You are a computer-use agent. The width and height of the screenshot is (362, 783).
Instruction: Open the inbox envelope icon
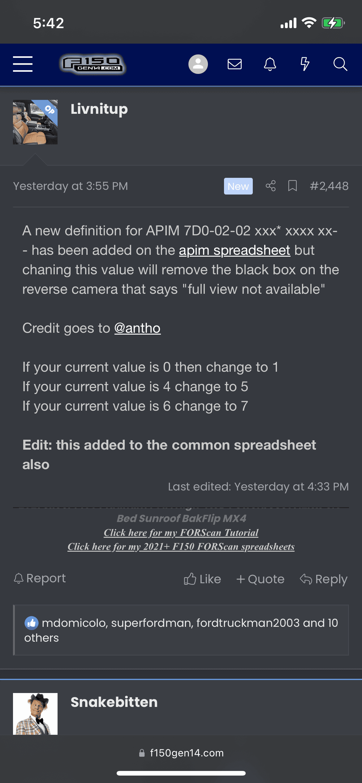[235, 64]
